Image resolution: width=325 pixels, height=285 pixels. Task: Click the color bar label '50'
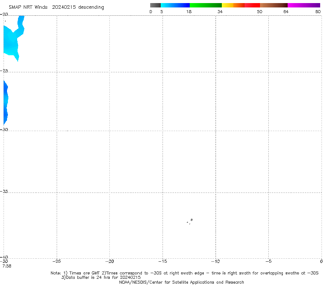(x=260, y=11)
